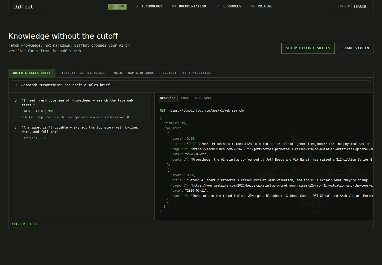Click the Setup Diffbot Skills button
Viewport: 382px width, 265px height.
click(x=308, y=48)
